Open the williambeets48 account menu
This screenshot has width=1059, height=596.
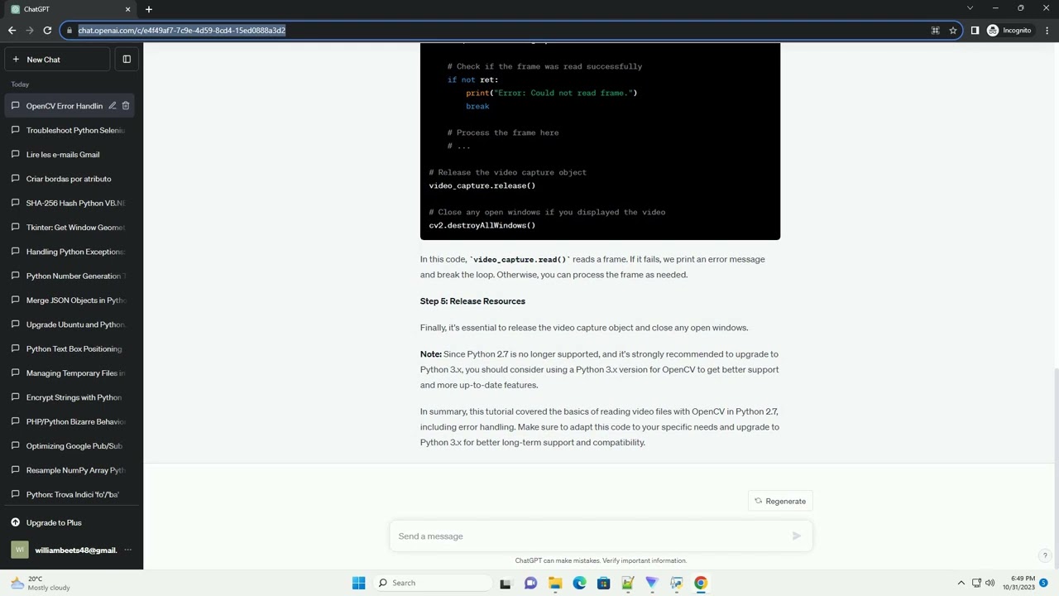click(x=71, y=550)
